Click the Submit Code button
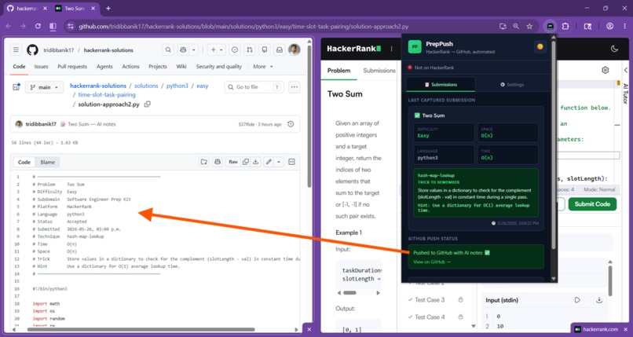 click(x=592, y=204)
